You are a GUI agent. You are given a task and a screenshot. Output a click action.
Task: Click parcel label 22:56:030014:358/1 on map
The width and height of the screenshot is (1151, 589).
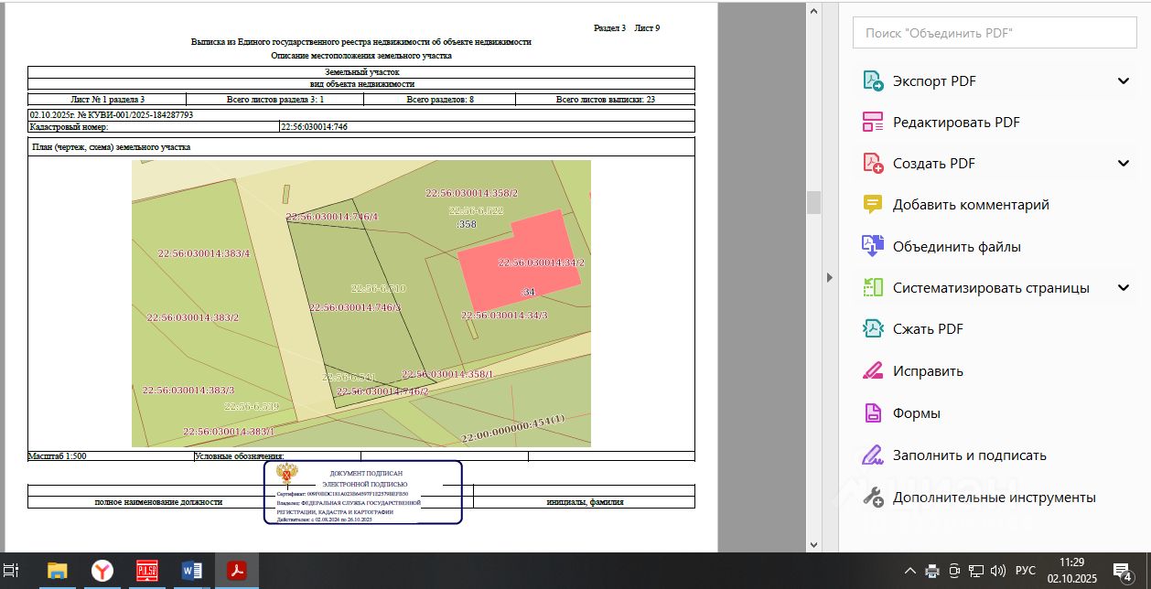[448, 375]
